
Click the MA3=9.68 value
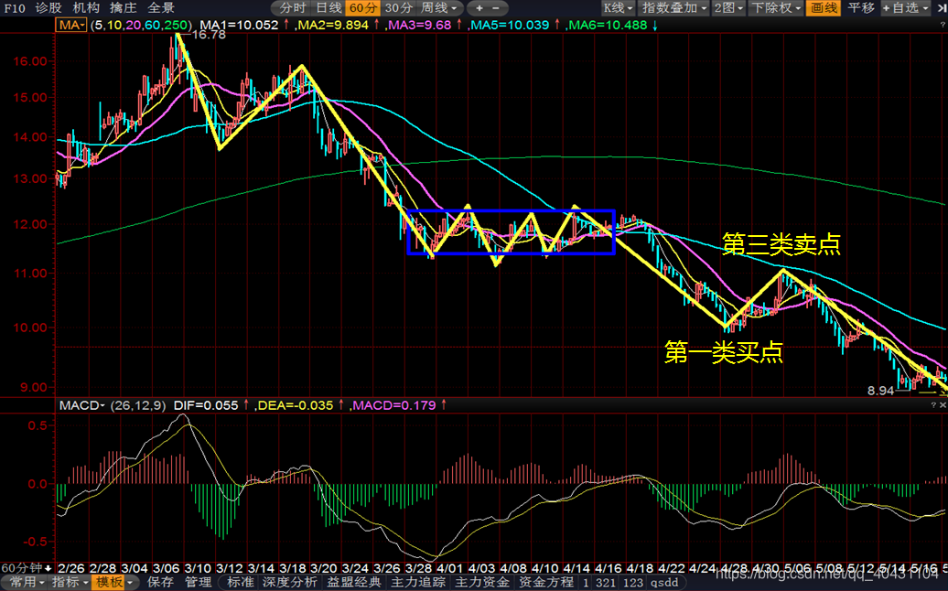(x=420, y=25)
